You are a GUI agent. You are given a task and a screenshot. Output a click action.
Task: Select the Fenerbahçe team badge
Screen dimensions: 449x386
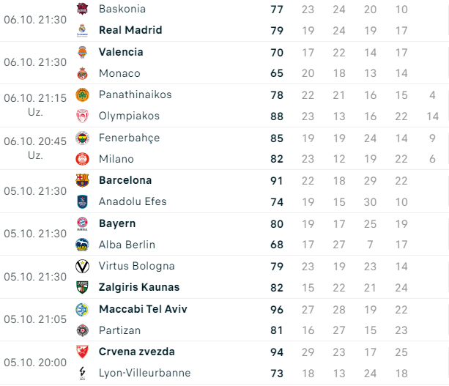click(83, 138)
